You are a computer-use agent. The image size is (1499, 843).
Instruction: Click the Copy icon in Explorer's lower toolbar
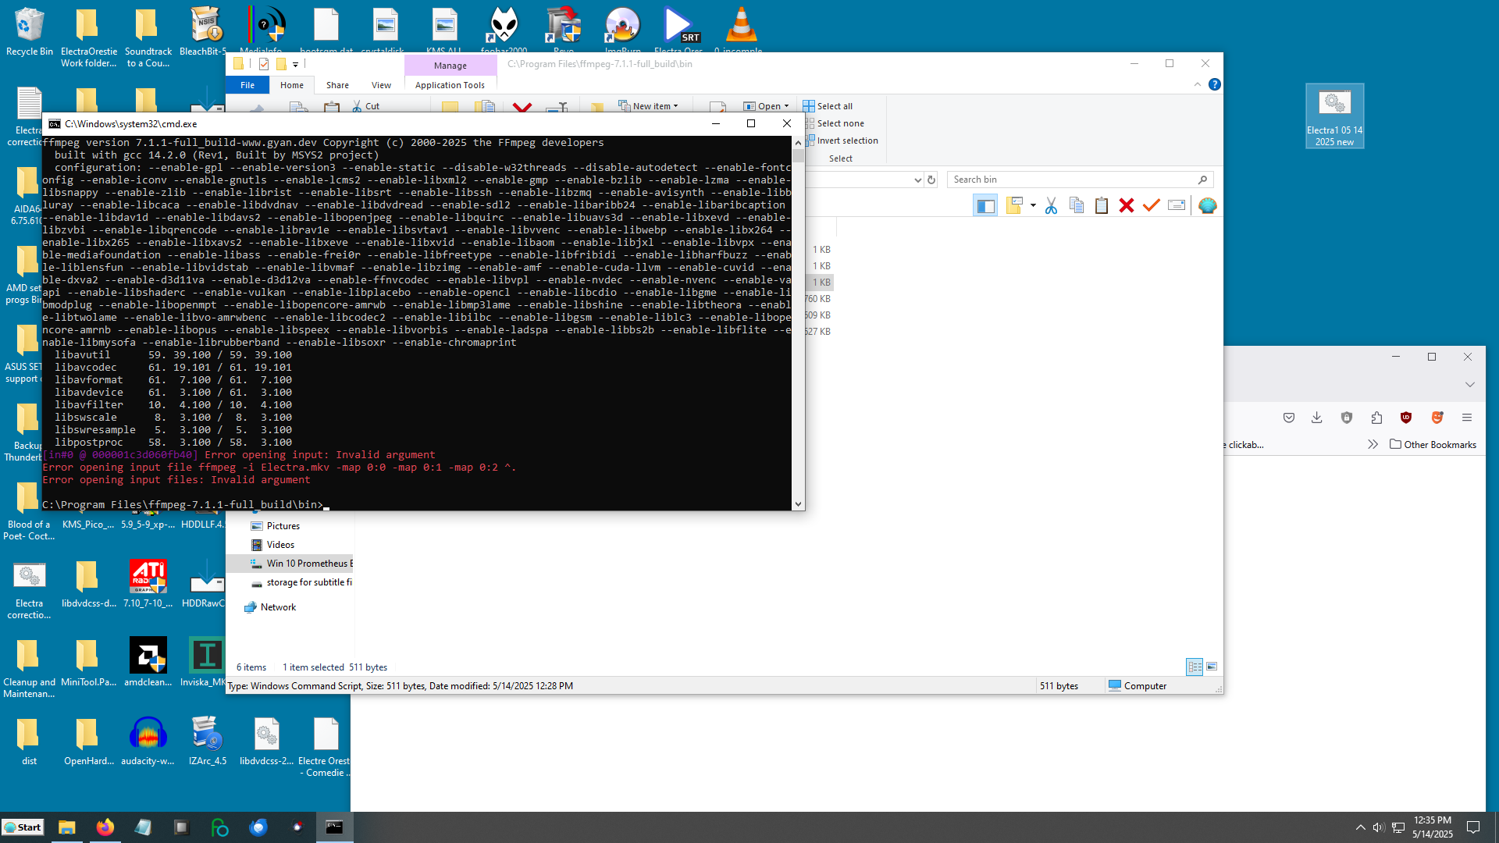[1077, 205]
